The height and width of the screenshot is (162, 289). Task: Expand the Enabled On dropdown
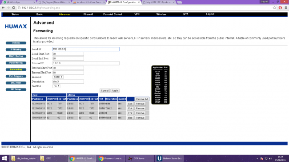56,86
